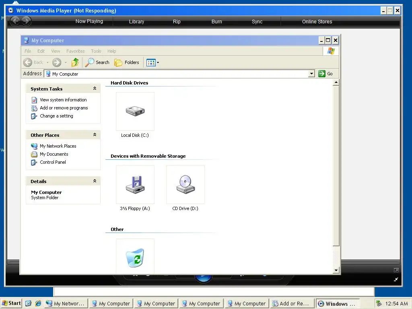Open My Documents link

tap(54, 154)
